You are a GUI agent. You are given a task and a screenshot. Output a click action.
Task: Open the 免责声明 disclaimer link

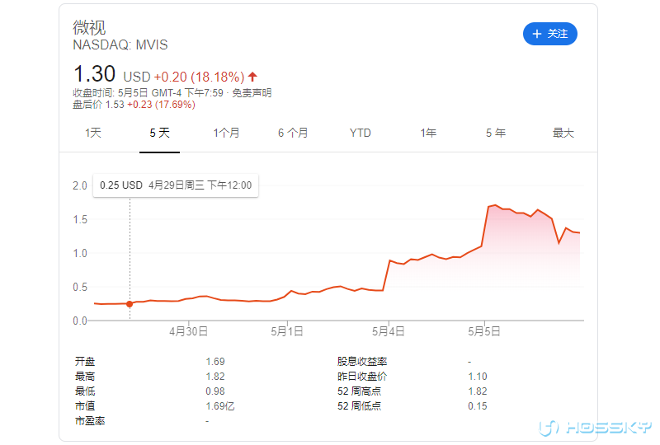(x=252, y=93)
